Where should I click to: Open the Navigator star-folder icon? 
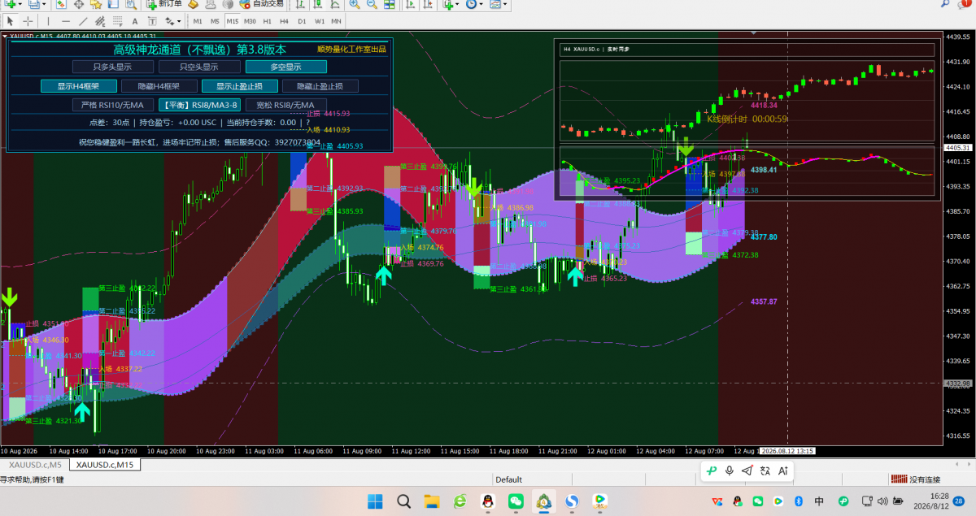coord(95,6)
